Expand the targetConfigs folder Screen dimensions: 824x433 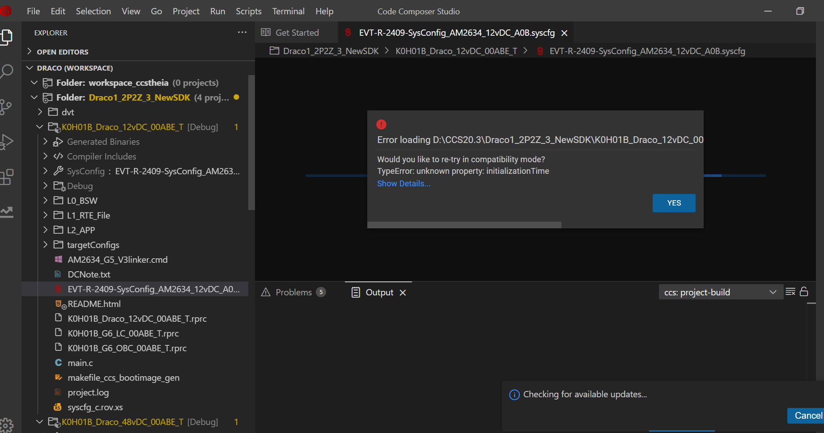coord(45,245)
